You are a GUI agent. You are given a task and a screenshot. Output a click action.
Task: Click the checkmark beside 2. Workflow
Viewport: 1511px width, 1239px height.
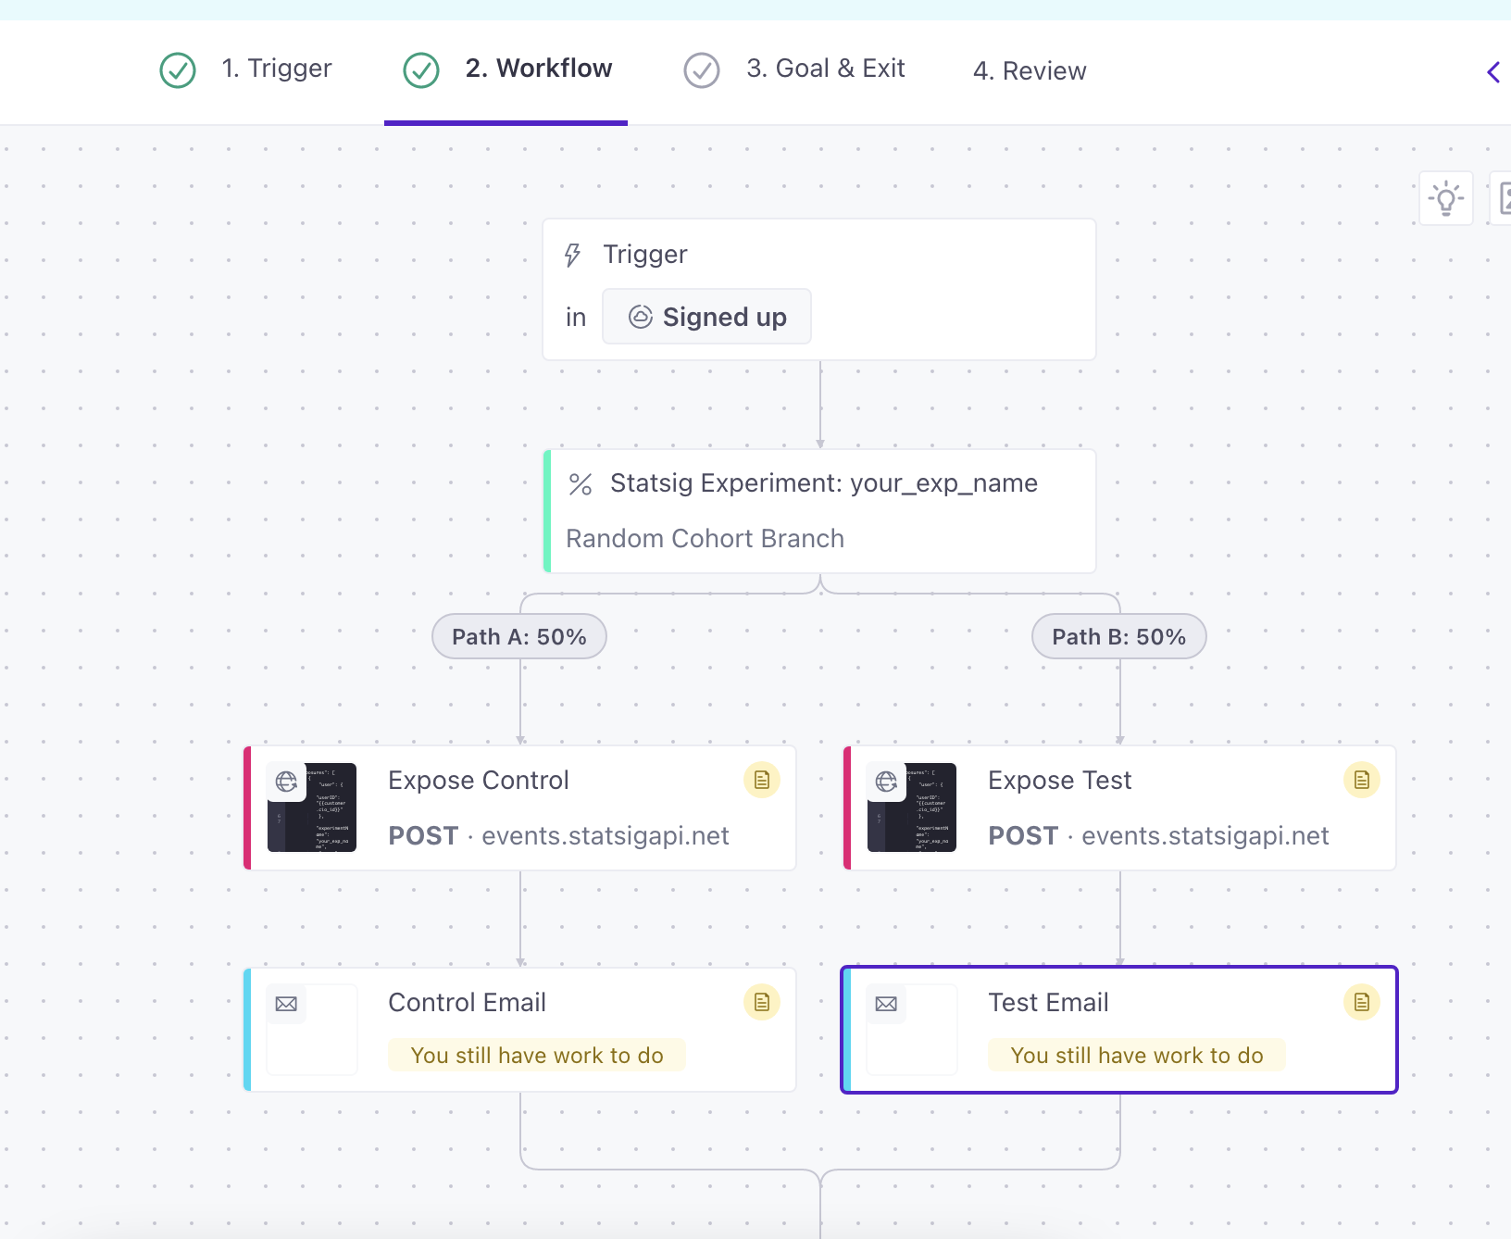(x=422, y=69)
